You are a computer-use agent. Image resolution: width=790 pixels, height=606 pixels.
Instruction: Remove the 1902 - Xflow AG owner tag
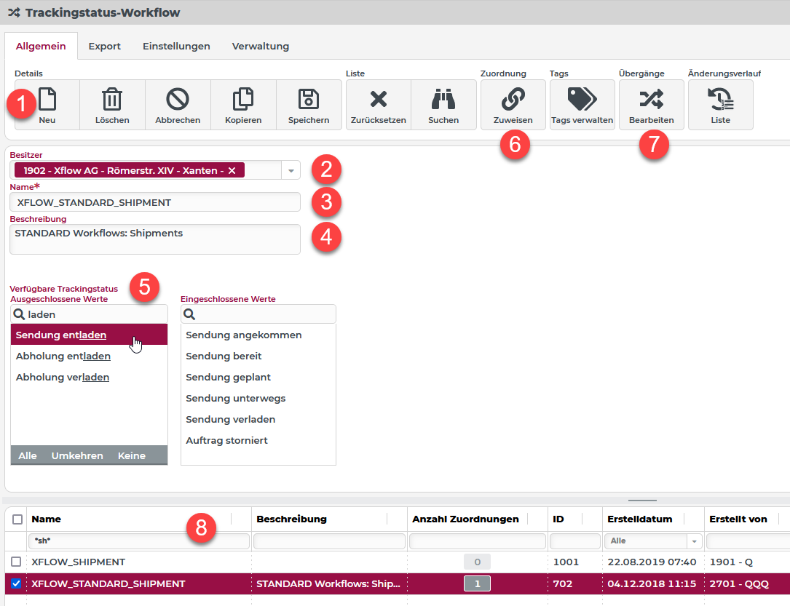tap(232, 171)
